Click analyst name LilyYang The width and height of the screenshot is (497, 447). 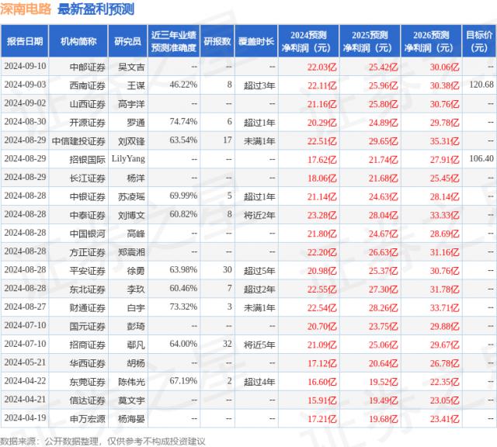[127, 158]
